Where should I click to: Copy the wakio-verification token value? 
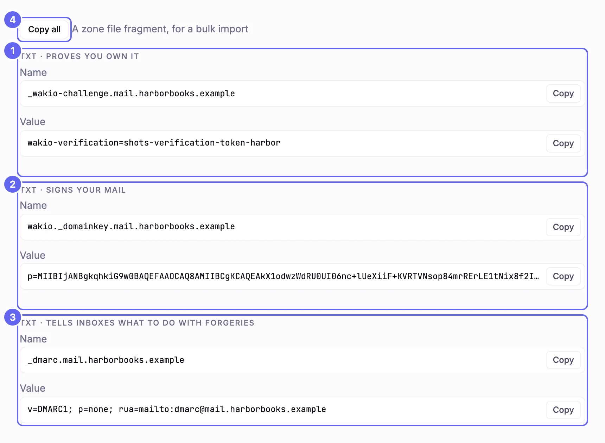[x=563, y=143]
